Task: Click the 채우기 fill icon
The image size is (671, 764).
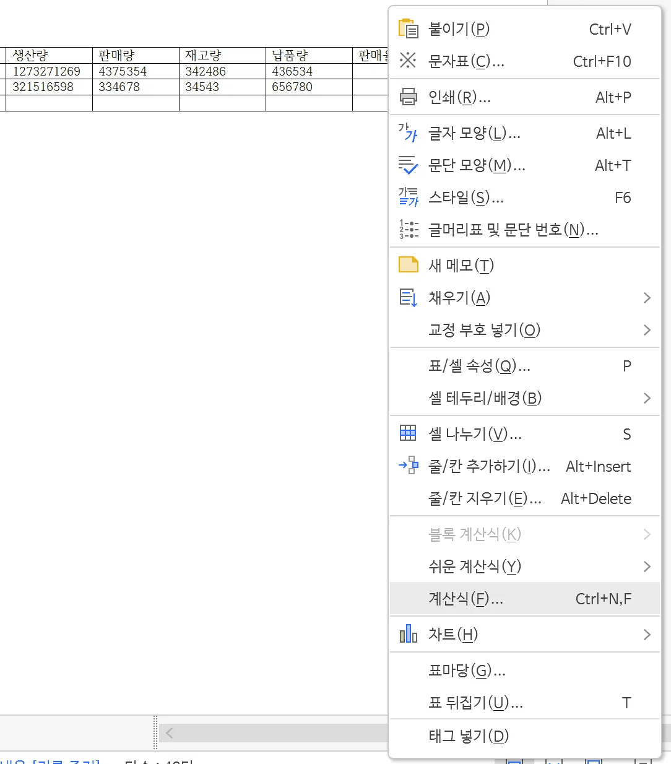Action: tap(408, 298)
